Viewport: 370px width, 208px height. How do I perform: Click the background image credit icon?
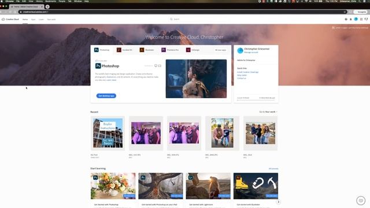pyautogui.click(x=333, y=28)
